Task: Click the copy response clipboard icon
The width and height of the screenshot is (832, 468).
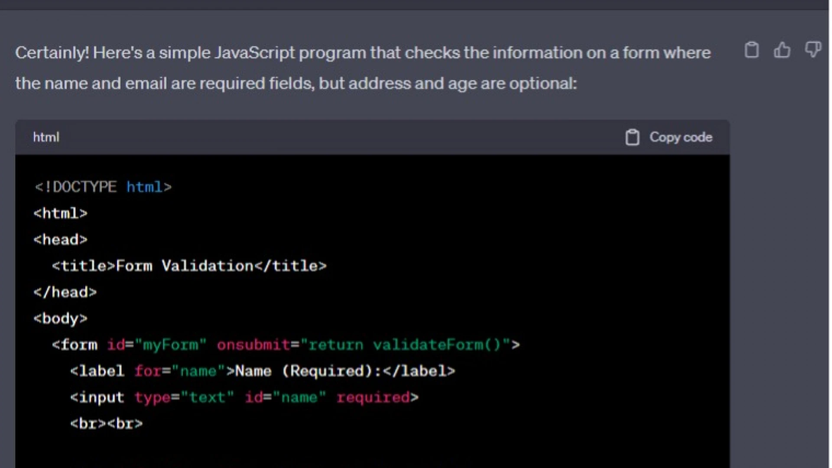Action: pyautogui.click(x=751, y=50)
